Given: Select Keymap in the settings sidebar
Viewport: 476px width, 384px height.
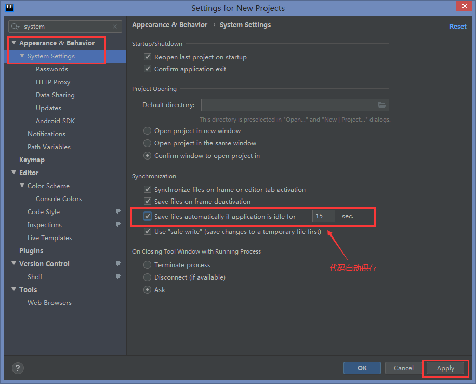Looking at the screenshot, I should click(x=32, y=160).
